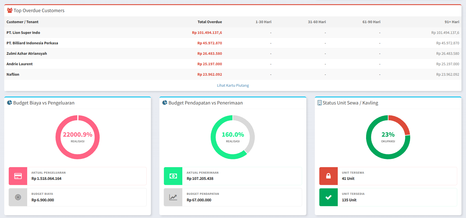Click the green money Aktual Penerimaan icon

[x=173, y=176]
